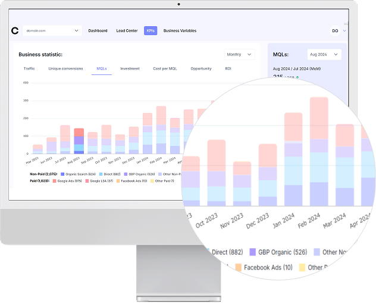Click the GBP Organic legend swatch in magnifier
Screen dimensions: 376x303
pyautogui.click(x=253, y=251)
